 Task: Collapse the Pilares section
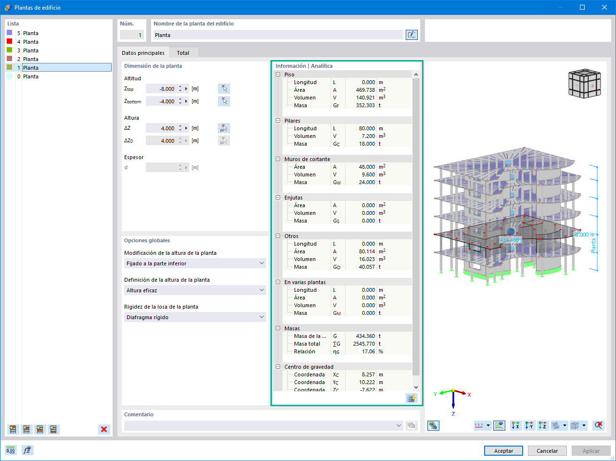[x=278, y=121]
